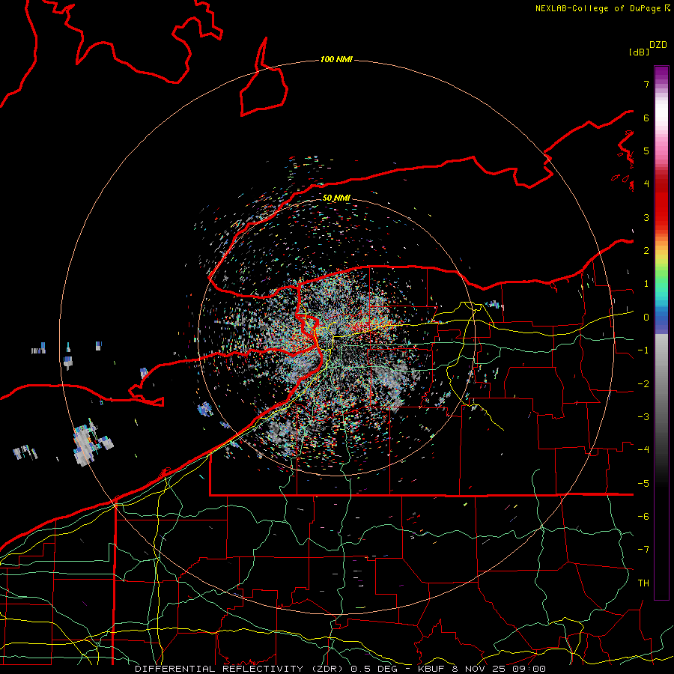Click the 5 value on color scale
This screenshot has height=674, width=674.
[646, 151]
